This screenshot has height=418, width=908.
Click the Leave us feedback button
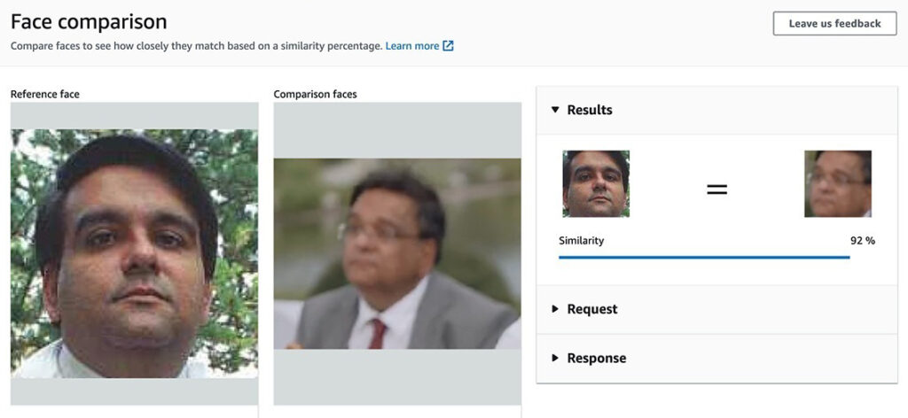[834, 24]
